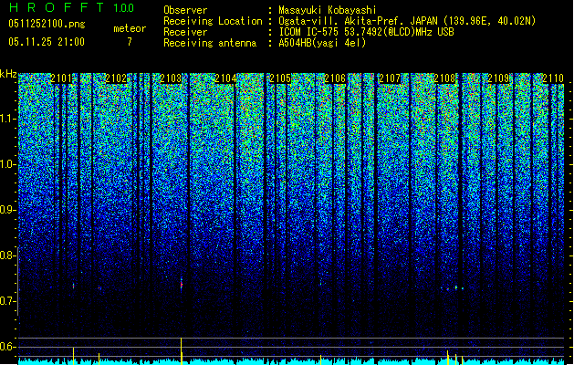Click the 2109 time marker
574x365 pixels.
(x=498, y=78)
